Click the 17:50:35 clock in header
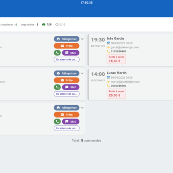This screenshot has width=173, height=173. pos(86,3)
